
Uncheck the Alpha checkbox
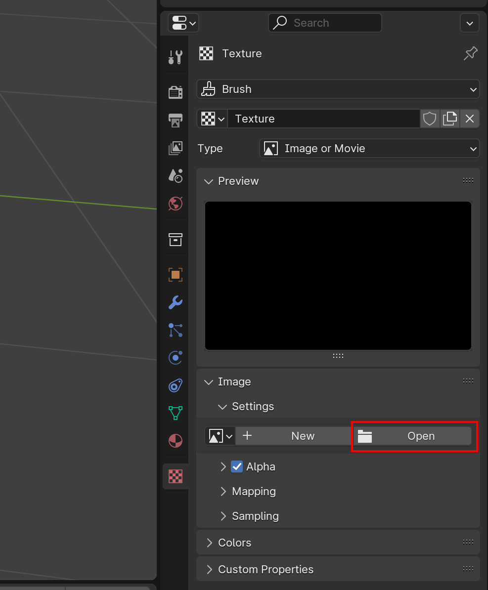[x=237, y=467]
